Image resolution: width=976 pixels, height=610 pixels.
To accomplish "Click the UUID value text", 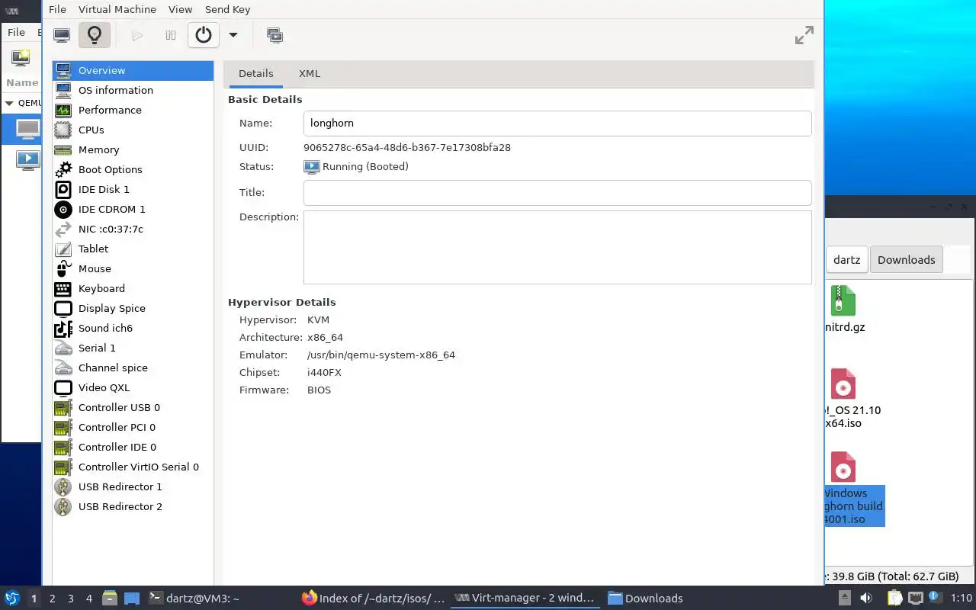I will tap(406, 147).
